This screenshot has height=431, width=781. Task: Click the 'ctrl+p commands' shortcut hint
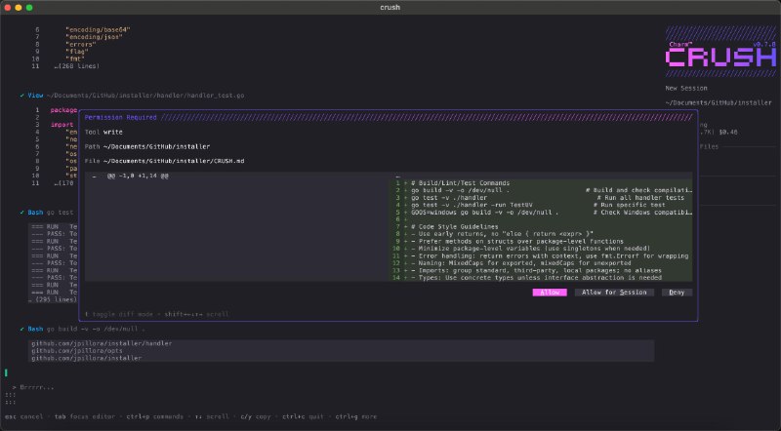[x=155, y=416]
